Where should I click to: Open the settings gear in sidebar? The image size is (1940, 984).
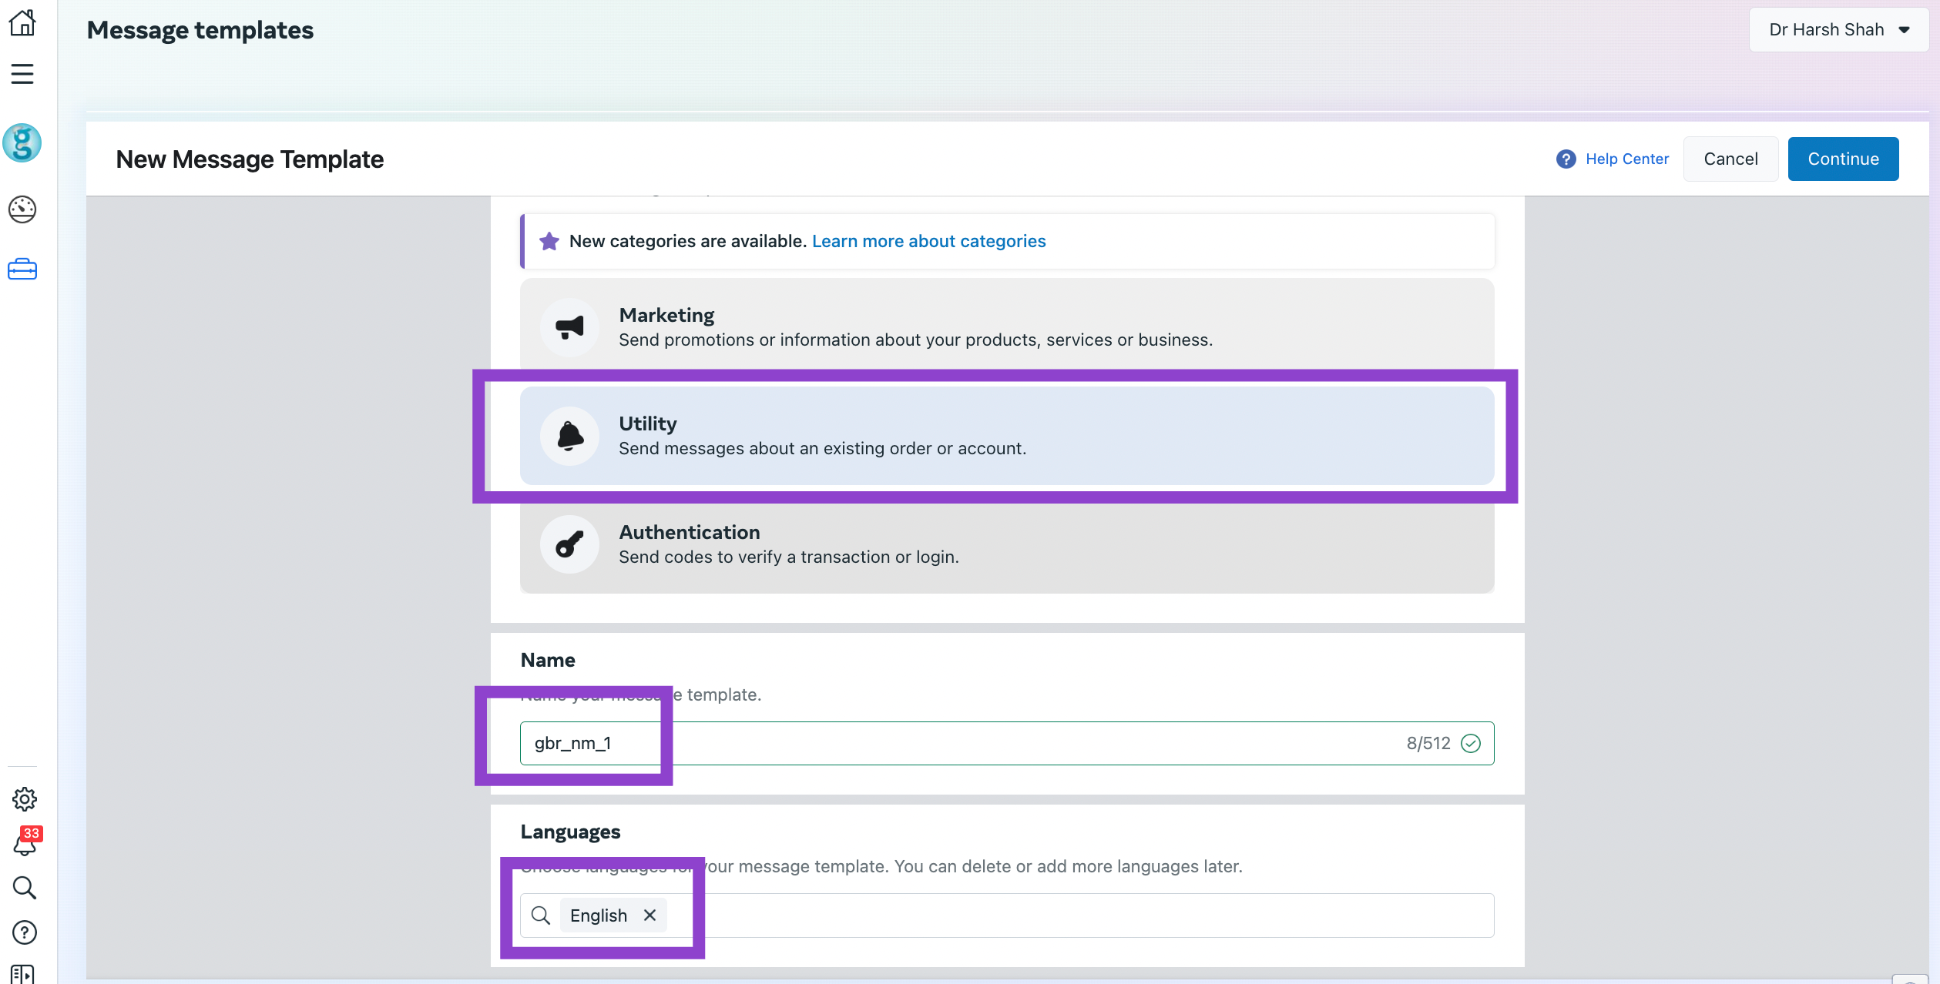click(x=25, y=799)
